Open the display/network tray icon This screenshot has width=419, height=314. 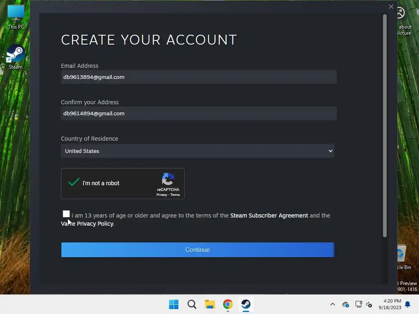pos(358,304)
